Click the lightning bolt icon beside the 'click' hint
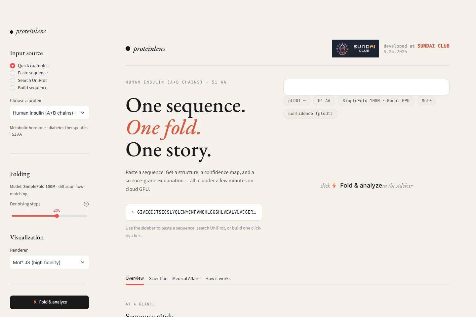 (x=334, y=186)
